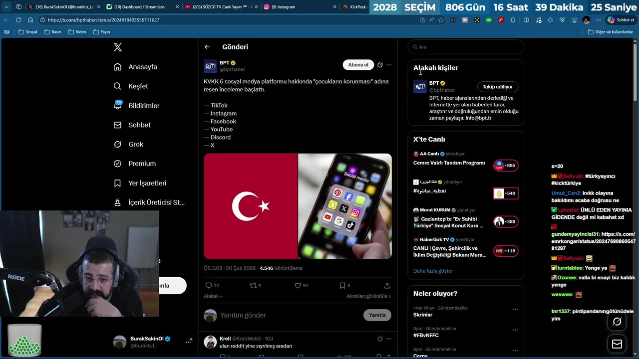This screenshot has height=359, width=639.
Task: Open Sohbet messages
Action: pyautogui.click(x=132, y=125)
